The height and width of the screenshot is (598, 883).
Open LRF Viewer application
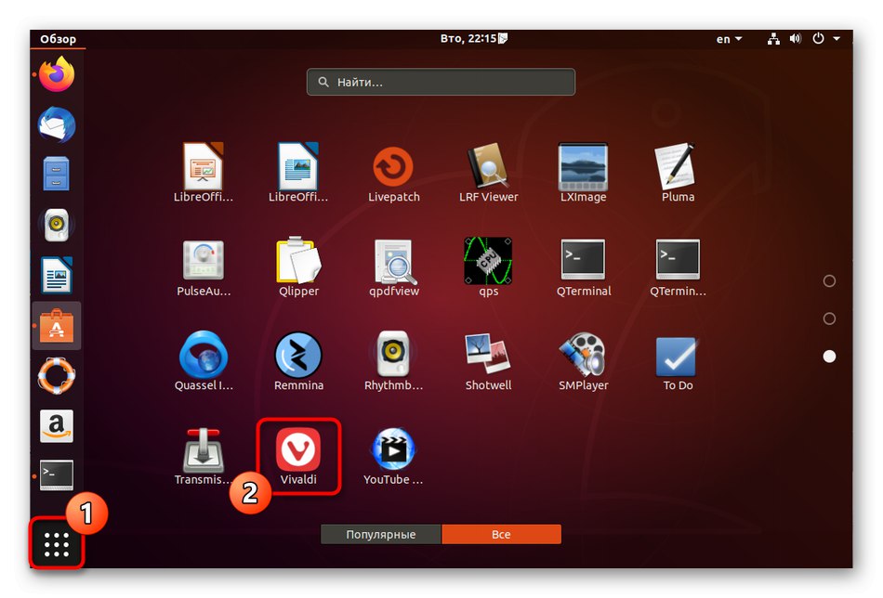click(x=488, y=167)
